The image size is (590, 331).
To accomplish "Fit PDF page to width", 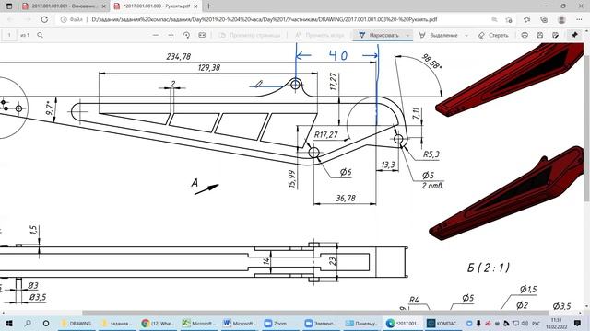I will pyautogui.click(x=202, y=35).
